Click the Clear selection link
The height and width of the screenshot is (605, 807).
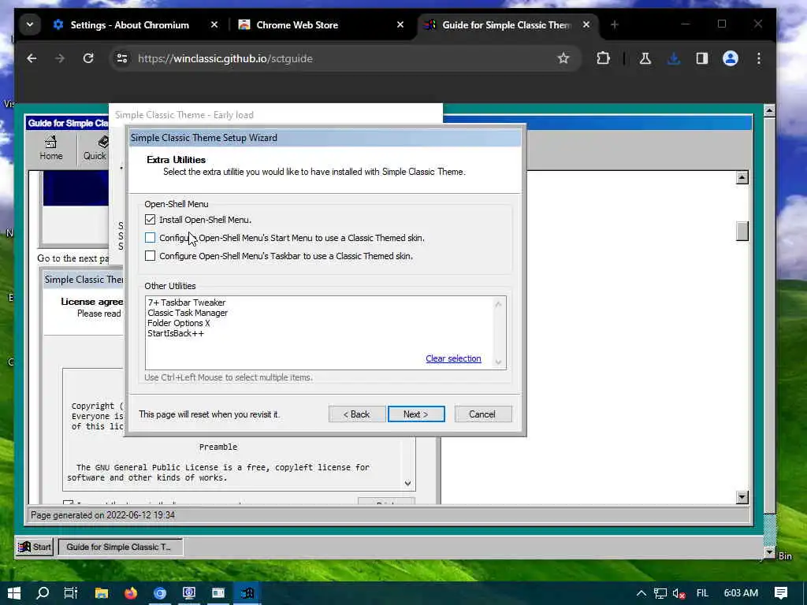coord(453,358)
